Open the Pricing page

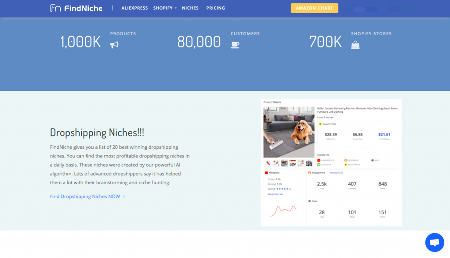click(215, 8)
